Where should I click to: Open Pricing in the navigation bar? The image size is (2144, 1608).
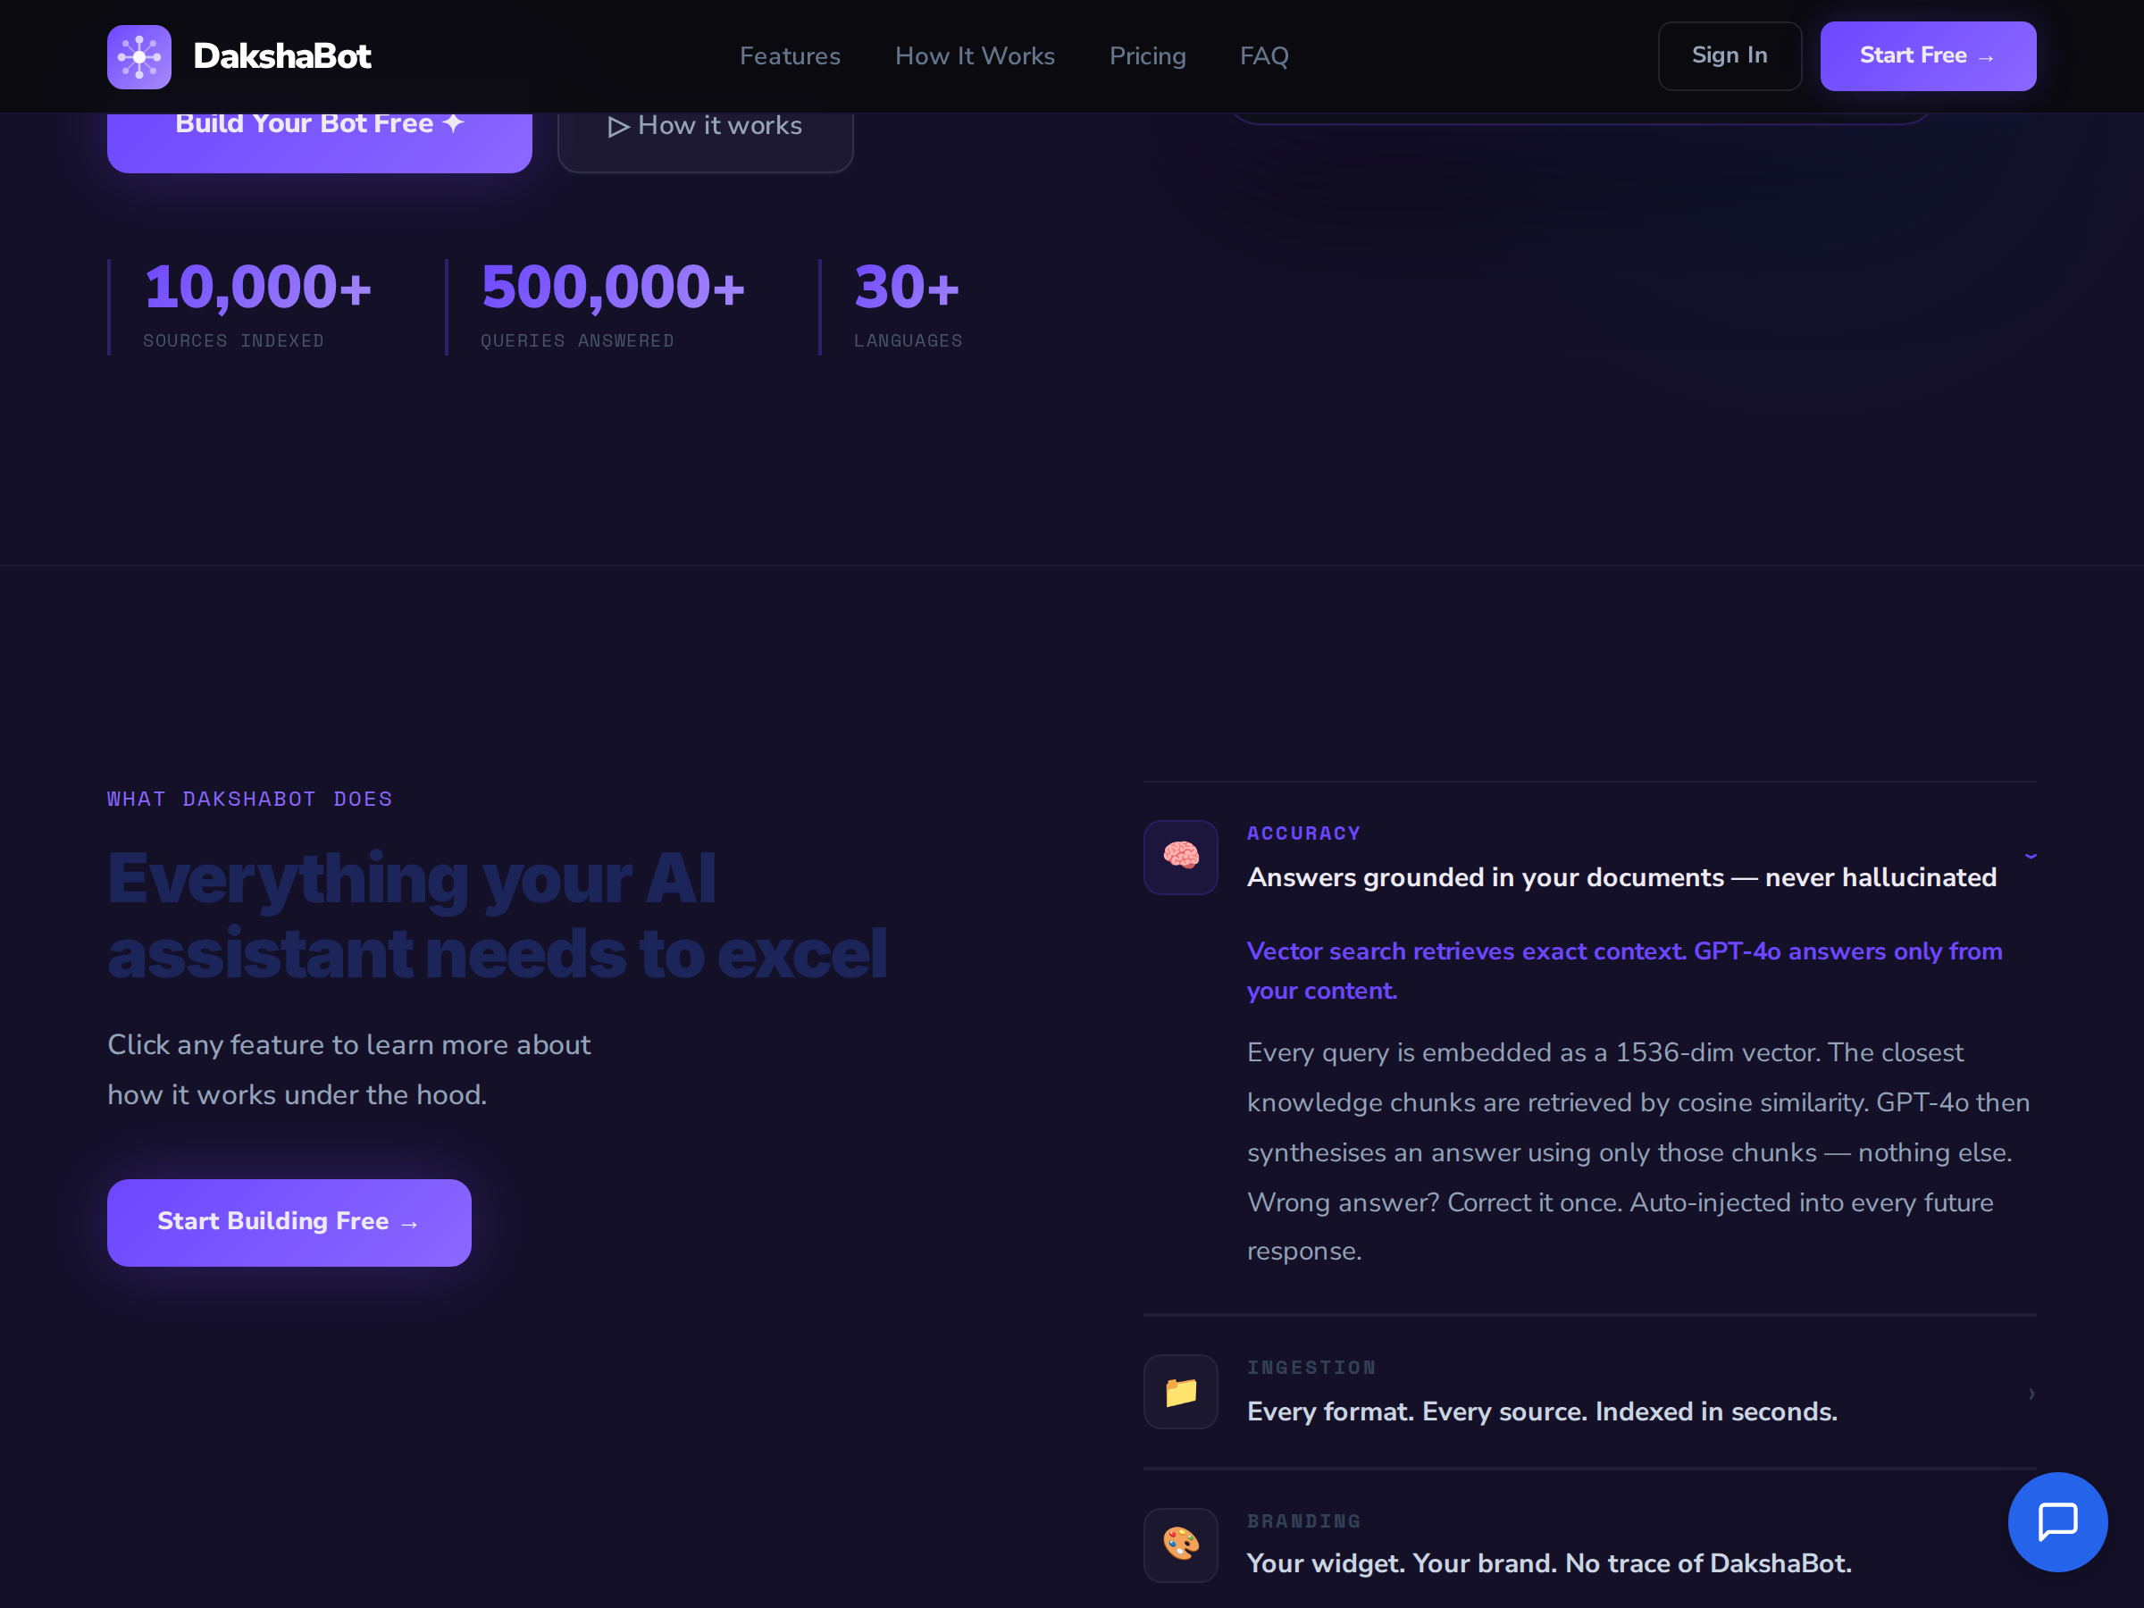click(x=1148, y=56)
